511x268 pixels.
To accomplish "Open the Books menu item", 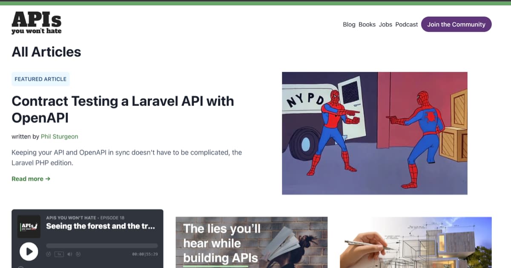I will click(367, 25).
